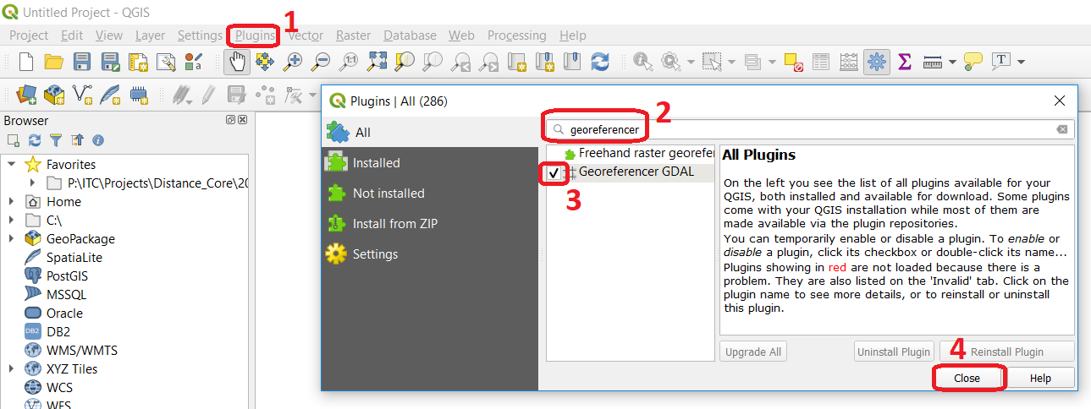This screenshot has width=1091, height=409.
Task: Click the Help button in Plugins dialog
Action: tap(1040, 378)
